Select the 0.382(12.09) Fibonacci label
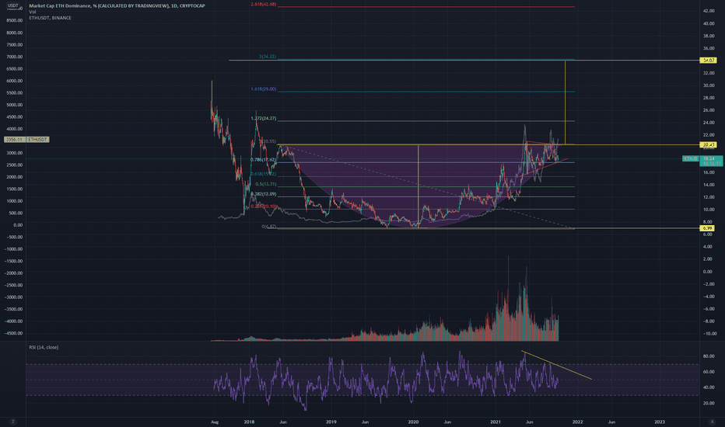 (264, 194)
